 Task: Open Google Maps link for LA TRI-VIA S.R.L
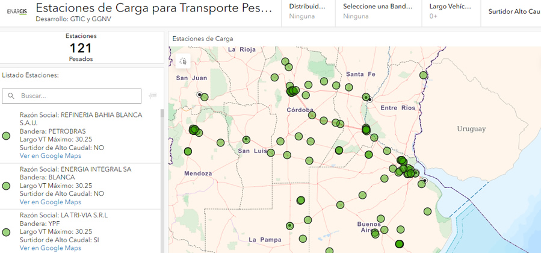pyautogui.click(x=51, y=248)
